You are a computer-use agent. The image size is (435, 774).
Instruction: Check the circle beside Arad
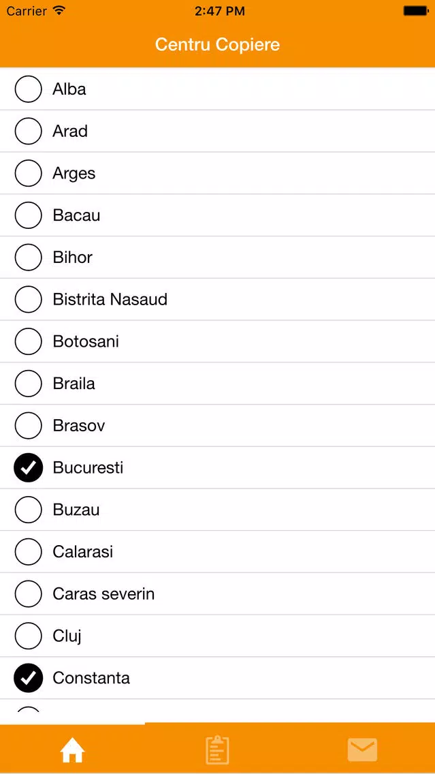(x=29, y=131)
